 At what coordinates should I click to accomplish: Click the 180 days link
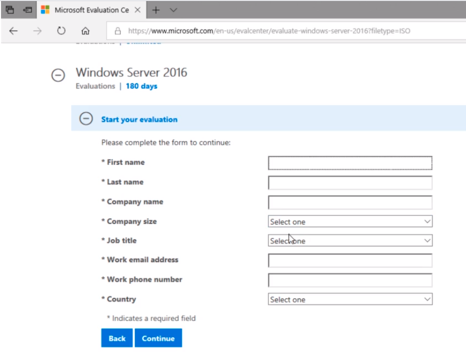[x=142, y=86]
